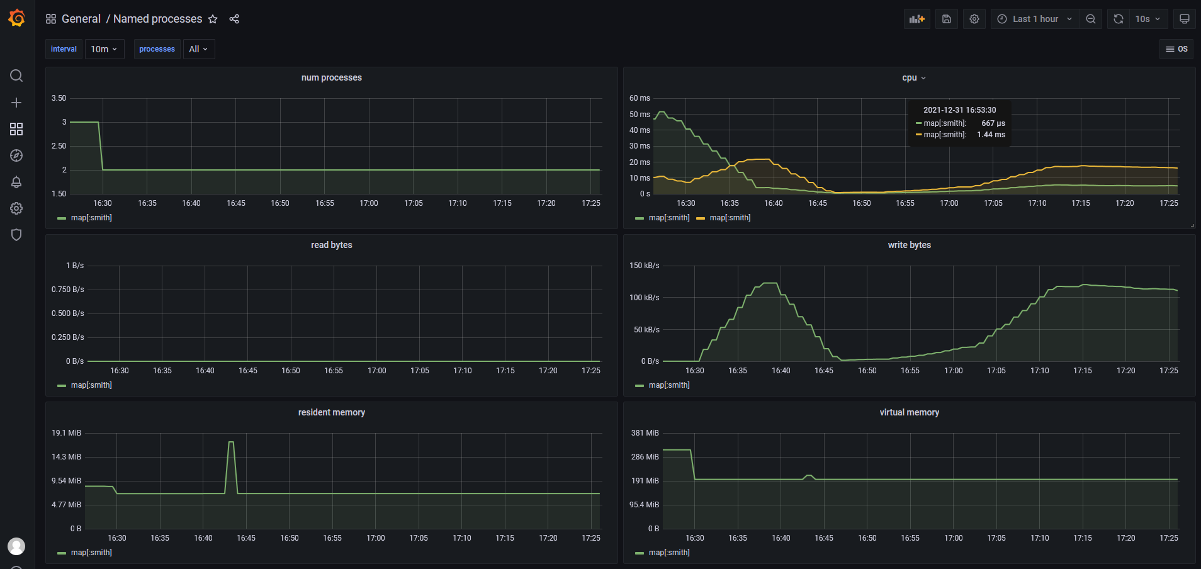The width and height of the screenshot is (1201, 569).
Task: Open the processes All dropdown
Action: pyautogui.click(x=198, y=48)
